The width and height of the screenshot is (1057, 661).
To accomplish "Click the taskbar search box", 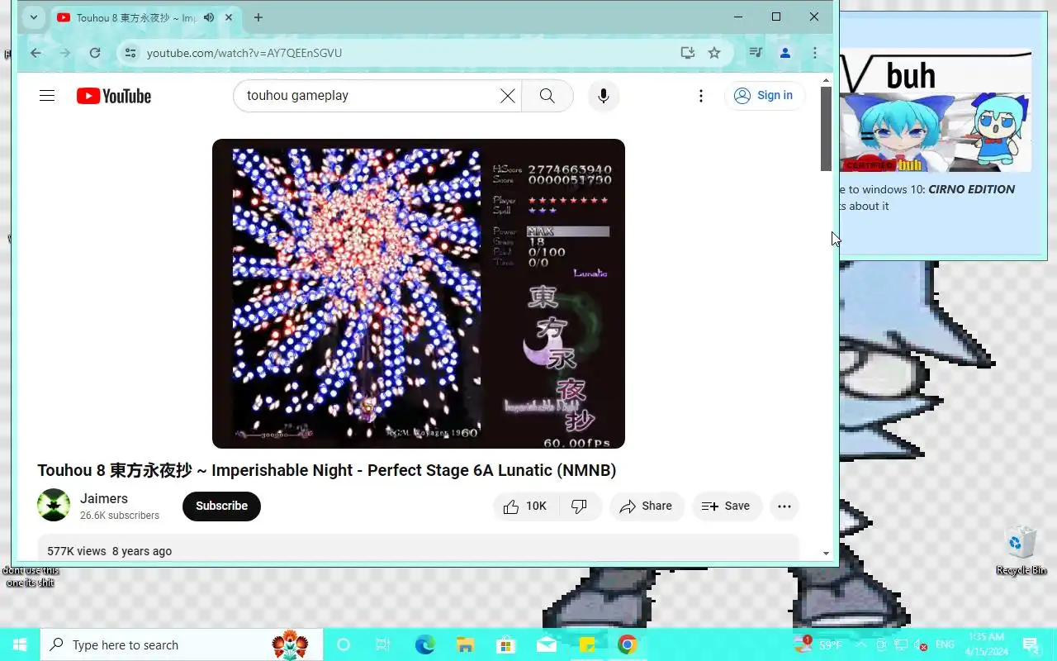I will tap(181, 644).
